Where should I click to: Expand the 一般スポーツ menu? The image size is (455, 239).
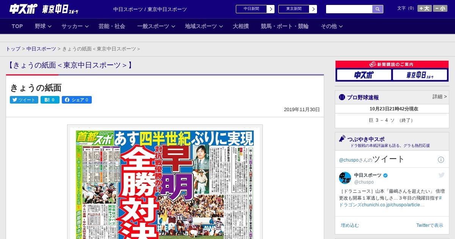(156, 26)
